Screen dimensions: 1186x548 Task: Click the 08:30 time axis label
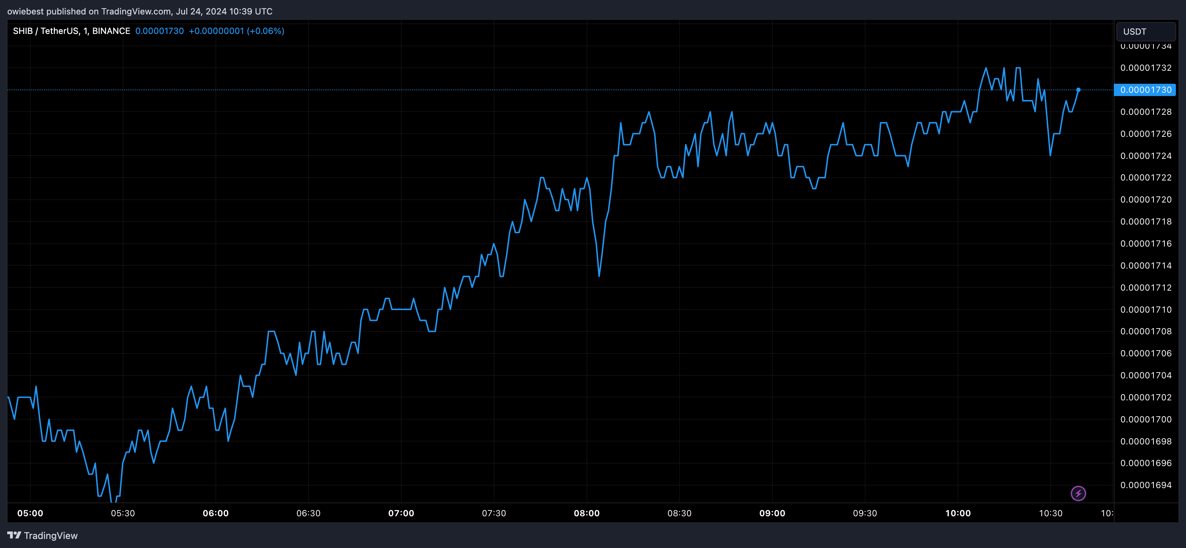[x=680, y=513]
